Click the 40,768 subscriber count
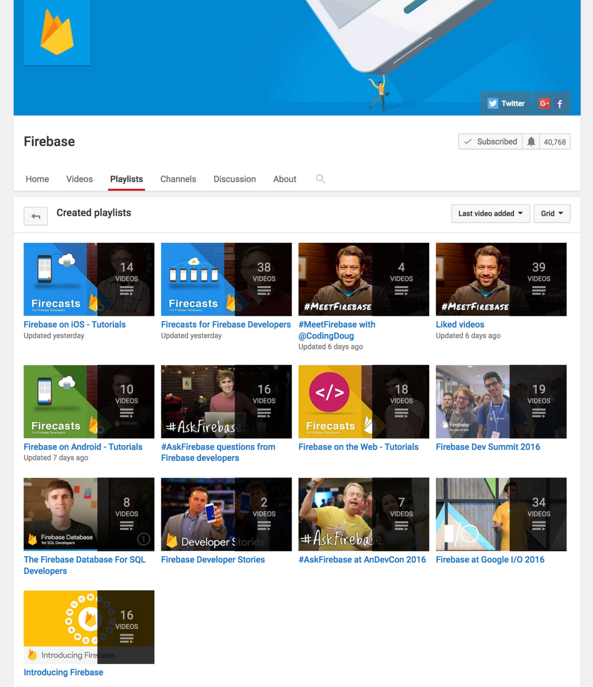Screen dimensions: 593x687 point(555,142)
